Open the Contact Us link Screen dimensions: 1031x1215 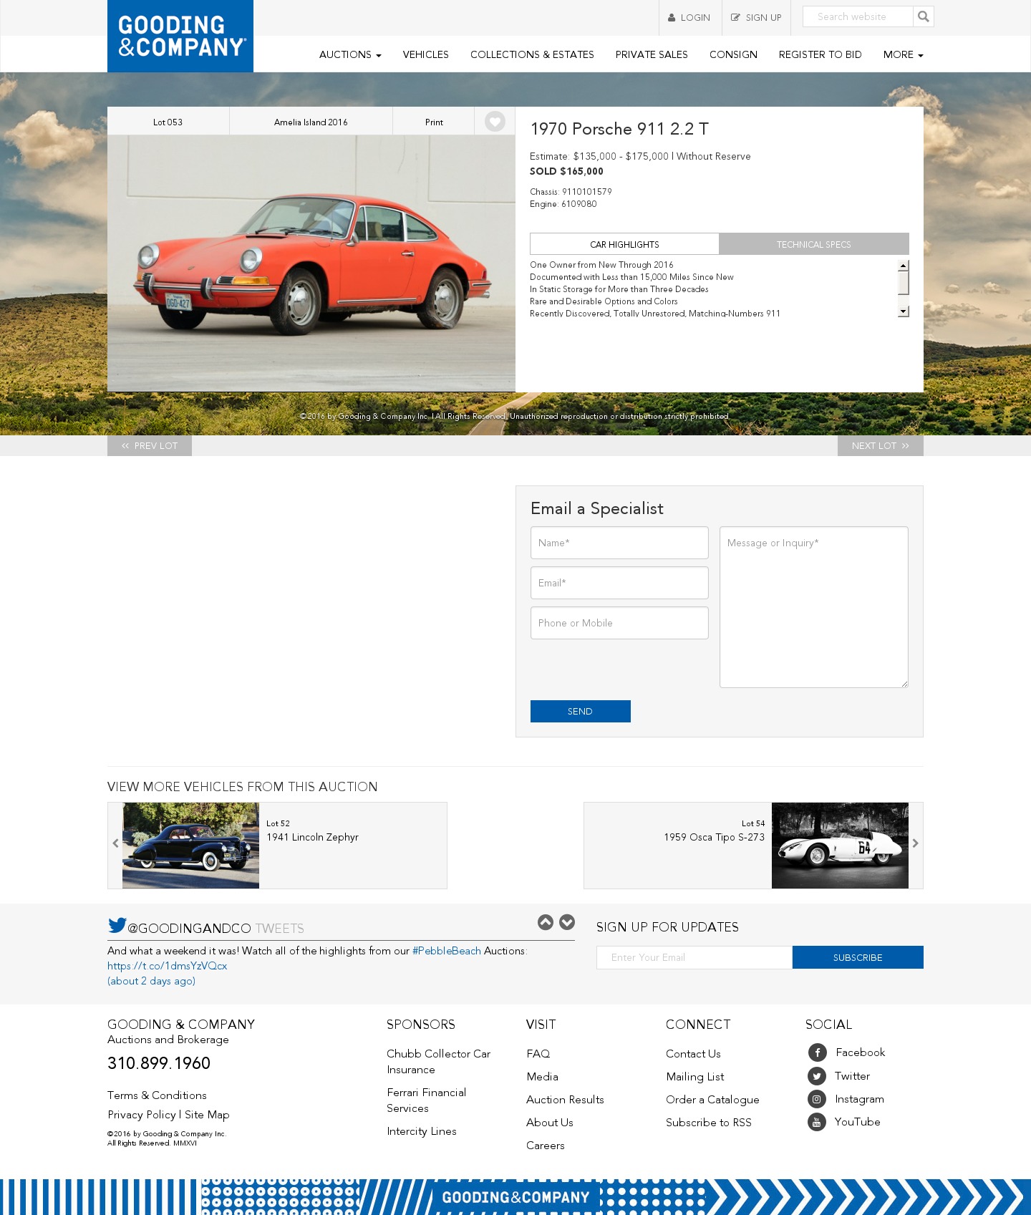click(693, 1054)
